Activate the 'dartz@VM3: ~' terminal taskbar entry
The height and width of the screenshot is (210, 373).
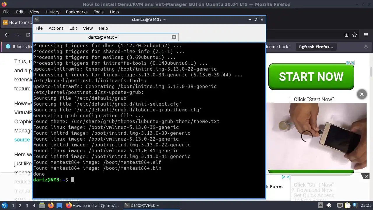coord(151,205)
